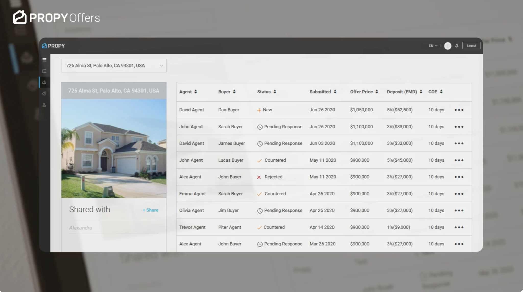The height and width of the screenshot is (292, 523).
Task: Open the hamburger menu in sidebar
Action: 44,60
